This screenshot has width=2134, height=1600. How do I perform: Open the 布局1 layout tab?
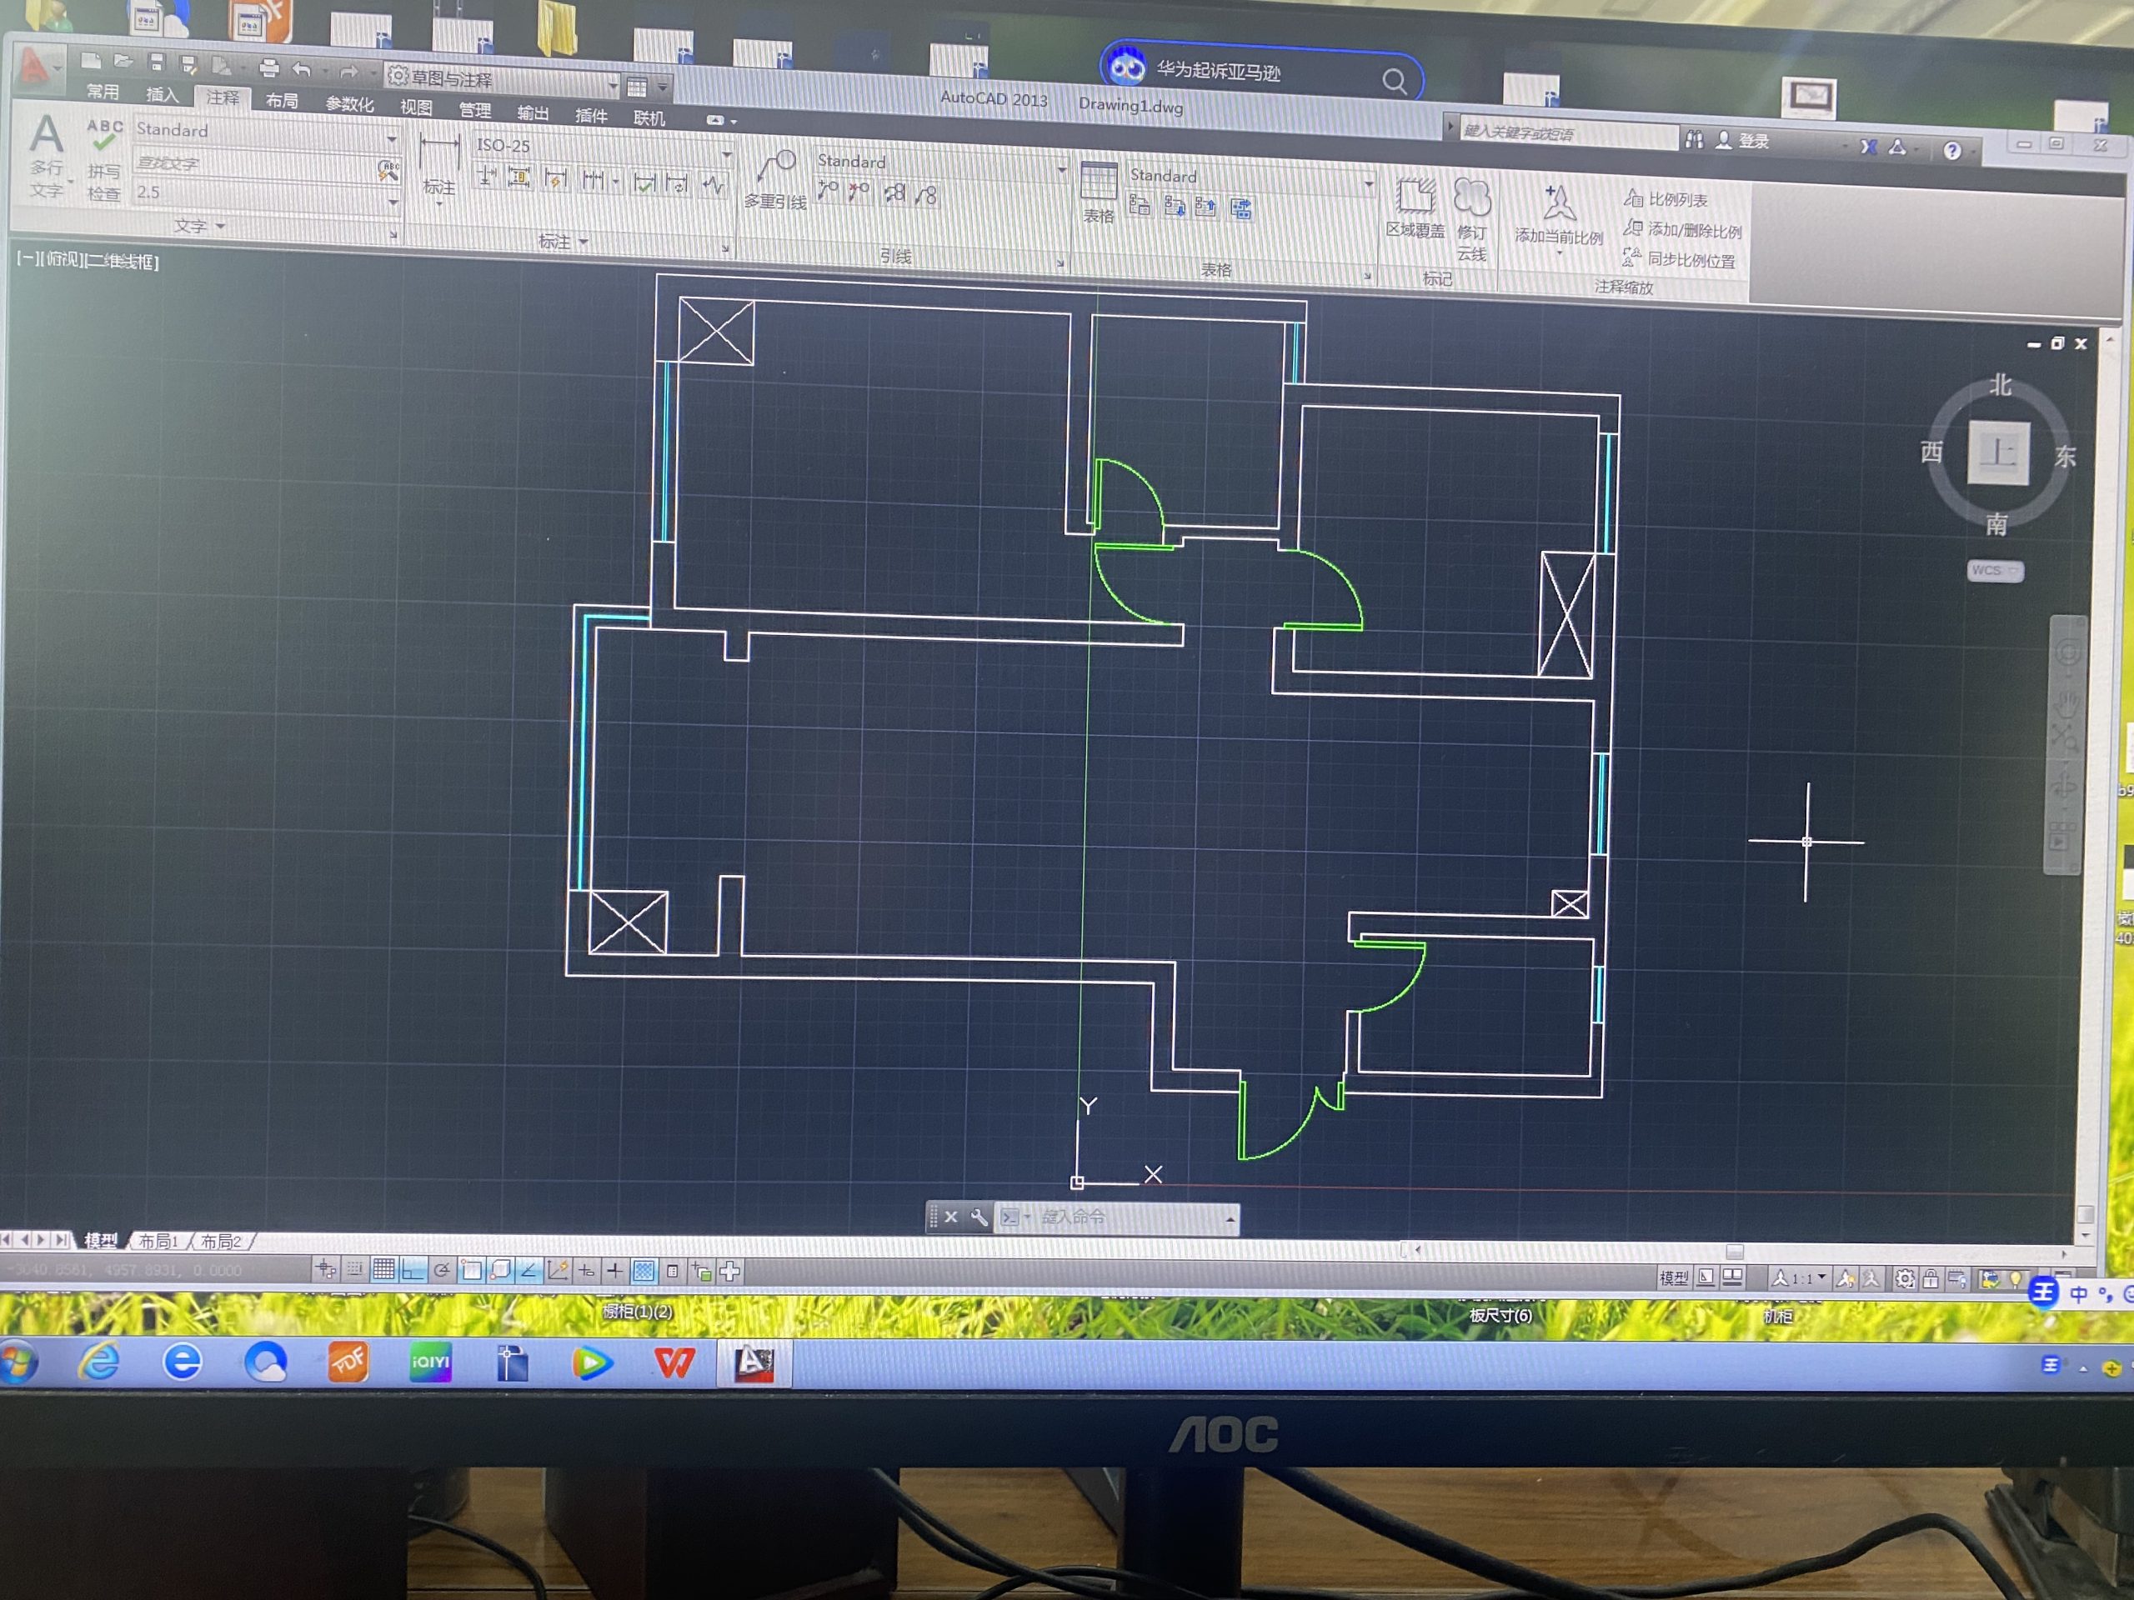(x=158, y=1241)
